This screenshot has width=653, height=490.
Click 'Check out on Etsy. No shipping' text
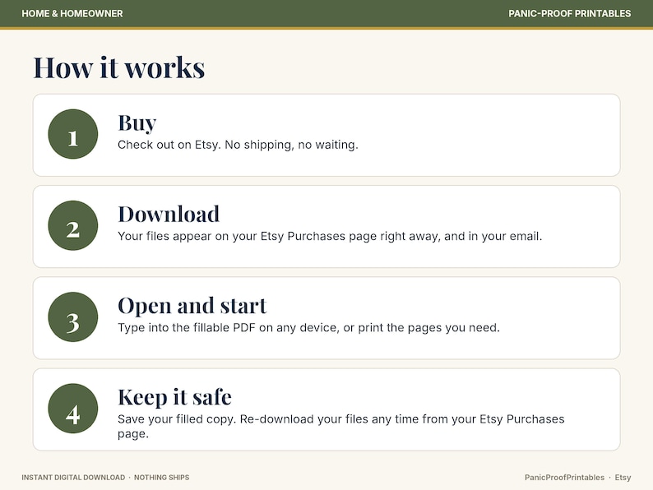(238, 145)
